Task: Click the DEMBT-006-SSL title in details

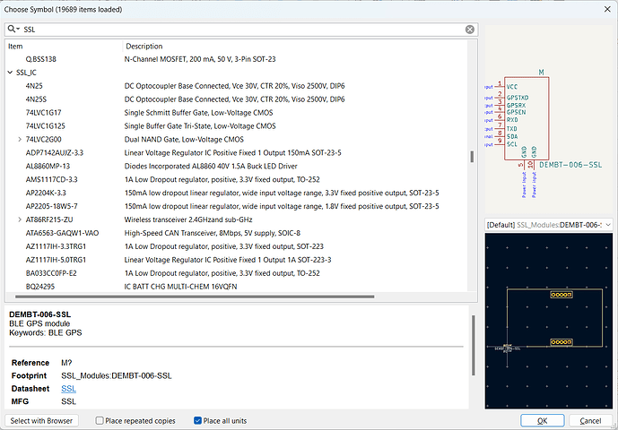Action: 39,314
